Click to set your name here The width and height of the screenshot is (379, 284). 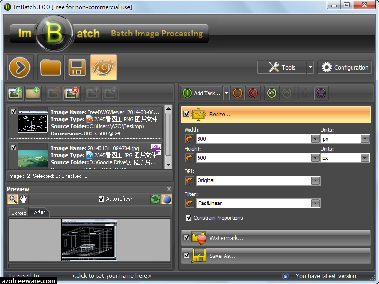[x=112, y=276]
